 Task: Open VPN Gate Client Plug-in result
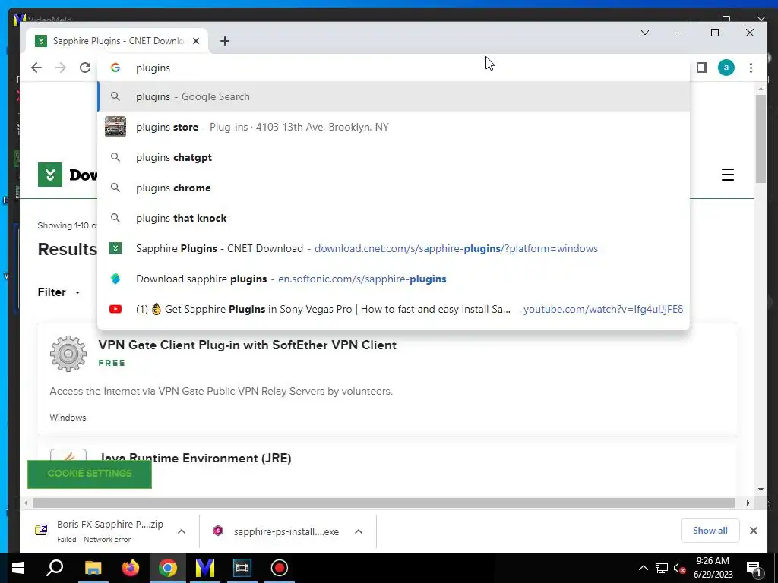pos(247,345)
